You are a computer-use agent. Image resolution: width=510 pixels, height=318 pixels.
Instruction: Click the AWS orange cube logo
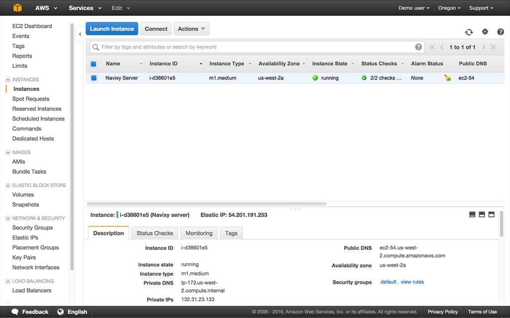[17, 8]
